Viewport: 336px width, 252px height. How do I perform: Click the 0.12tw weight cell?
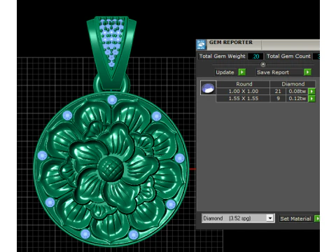(x=297, y=99)
